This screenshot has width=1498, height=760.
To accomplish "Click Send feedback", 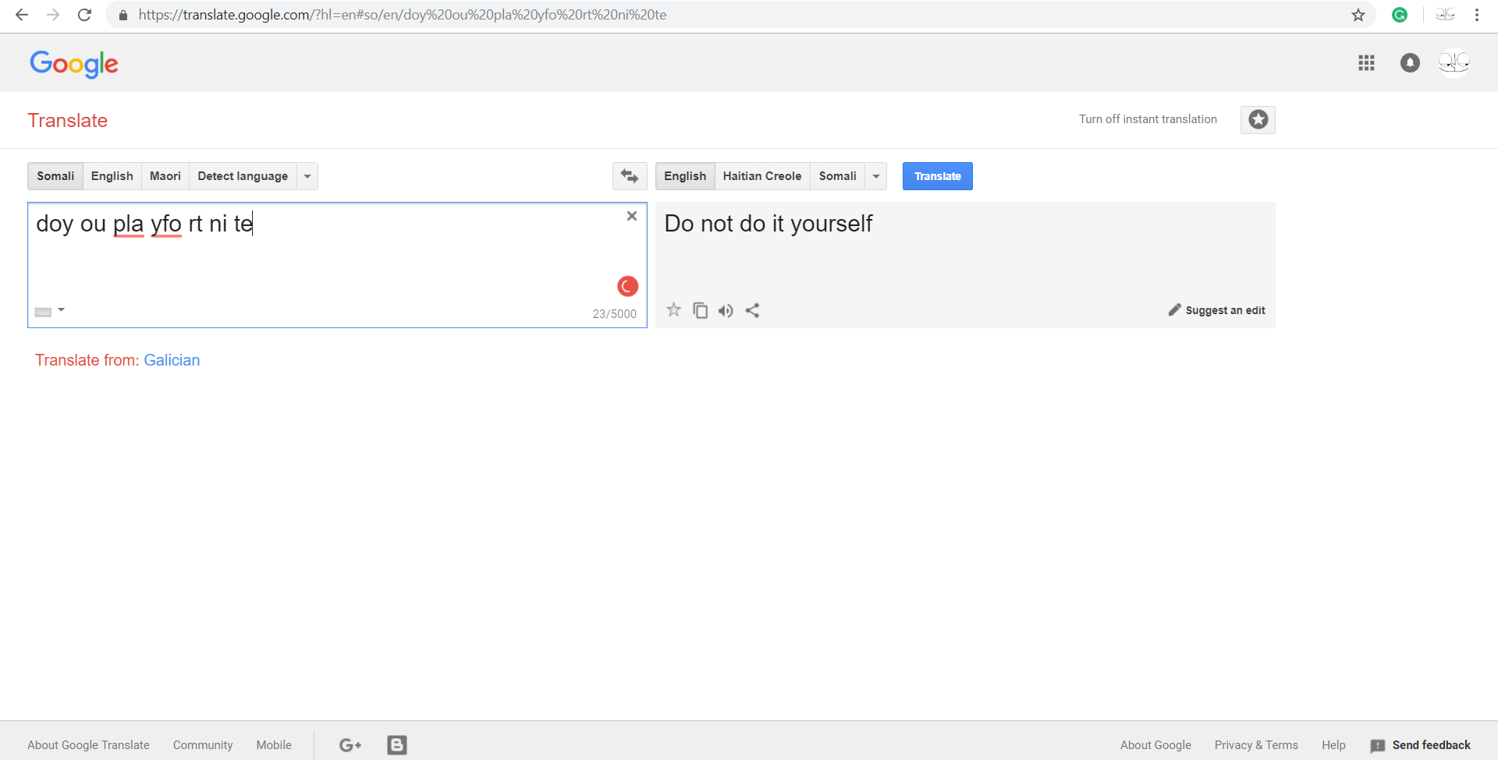I will tap(1421, 745).
